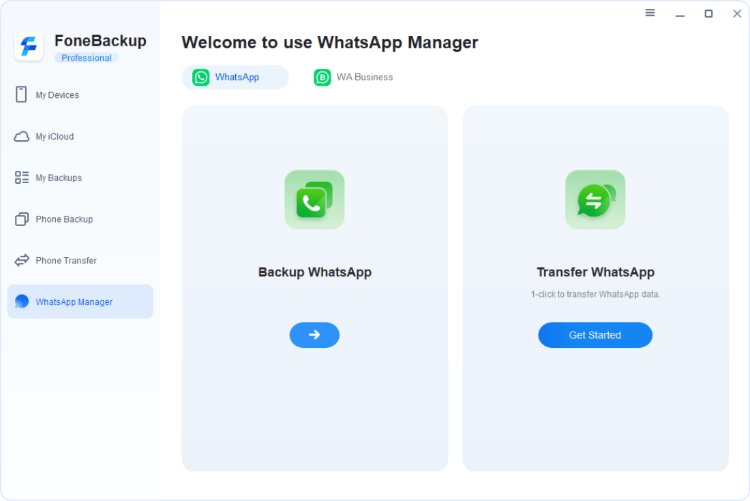The image size is (750, 501).
Task: Click Get Started to transfer WhatsApp
Action: click(595, 335)
